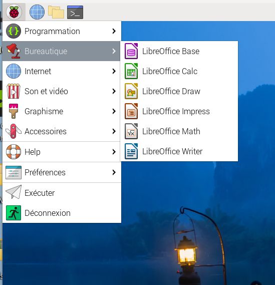This screenshot has width=275, height=285.
Task: Click the LibreOffice Base database icon
Action: pyautogui.click(x=131, y=51)
